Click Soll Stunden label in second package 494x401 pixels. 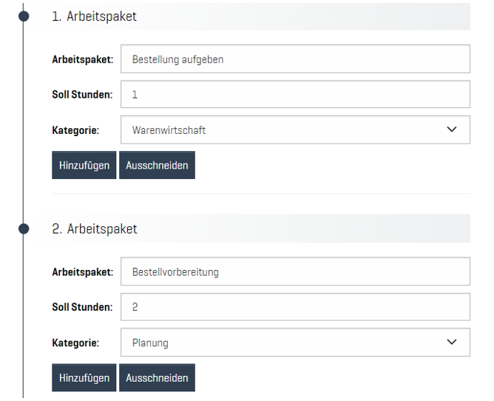click(x=82, y=307)
